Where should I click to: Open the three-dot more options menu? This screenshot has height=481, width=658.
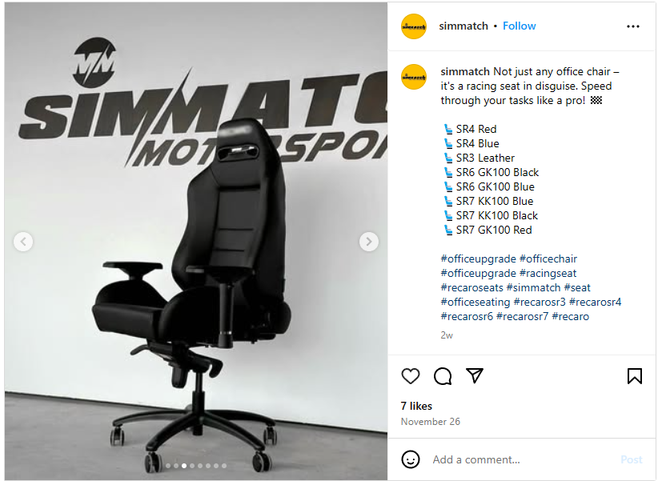coord(633,26)
